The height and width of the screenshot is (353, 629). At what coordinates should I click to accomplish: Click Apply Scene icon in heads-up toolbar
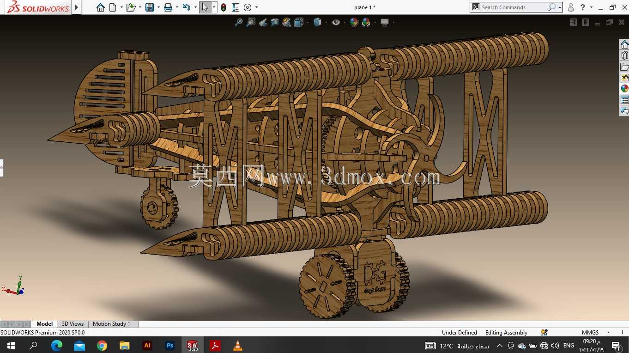[366, 22]
